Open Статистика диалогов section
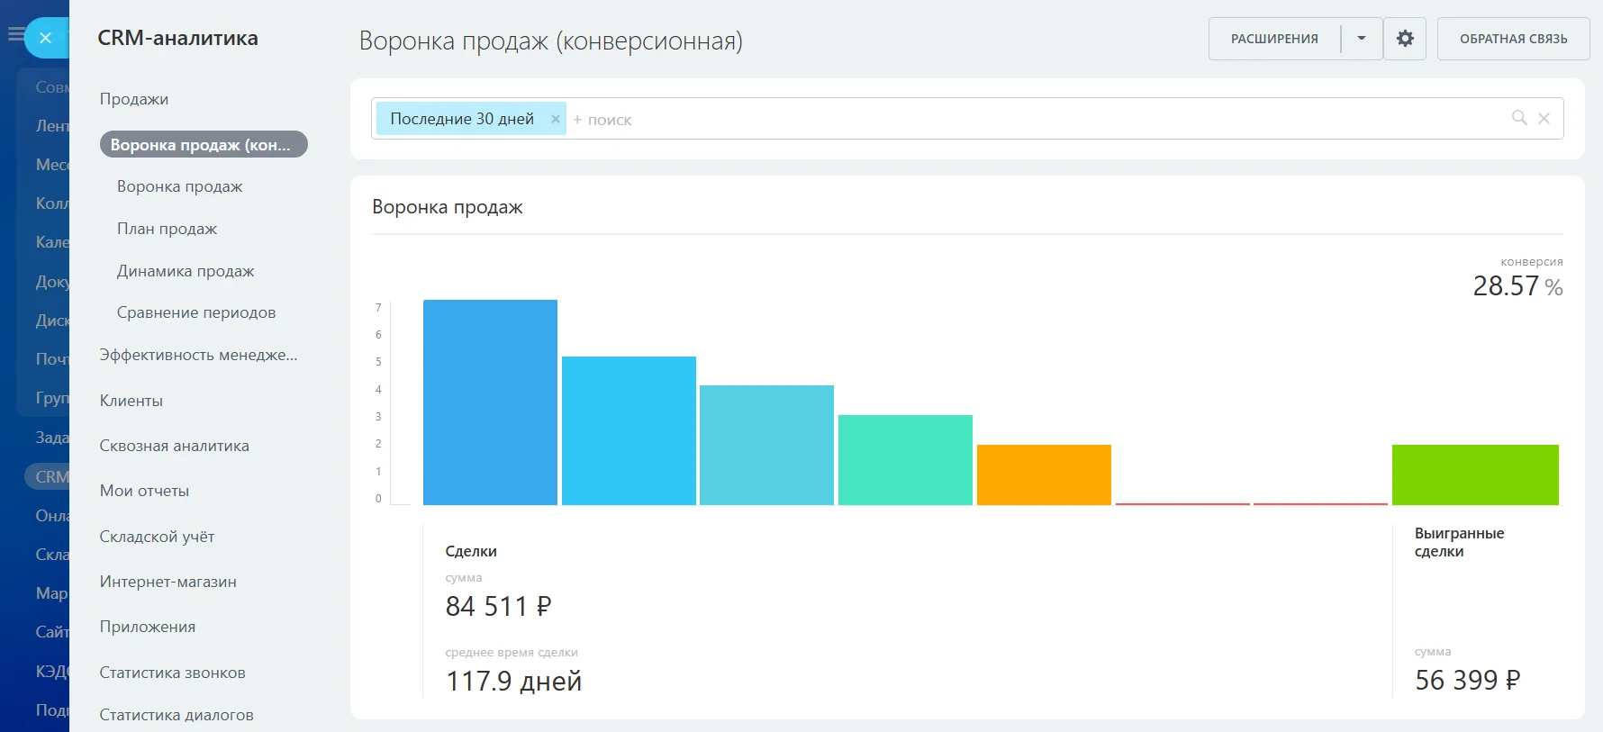 (177, 715)
